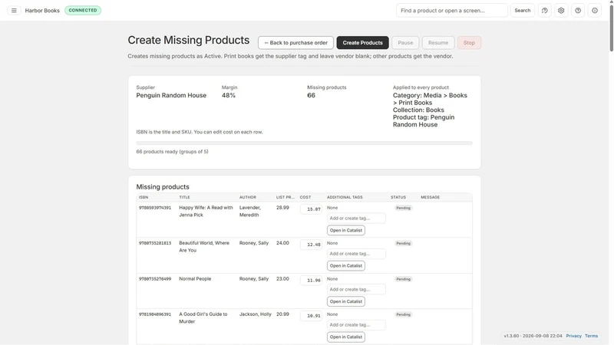Open in Catalist for Normal People
This screenshot has height=345, width=614.
click(x=346, y=301)
